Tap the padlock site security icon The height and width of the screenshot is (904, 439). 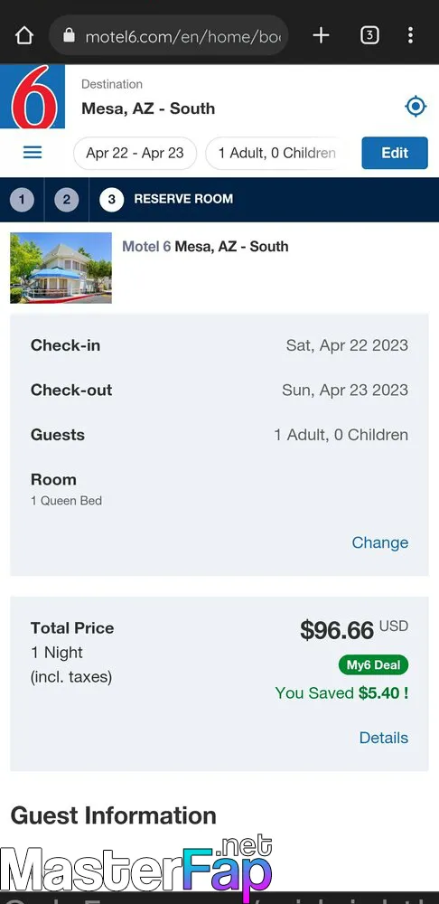click(70, 36)
